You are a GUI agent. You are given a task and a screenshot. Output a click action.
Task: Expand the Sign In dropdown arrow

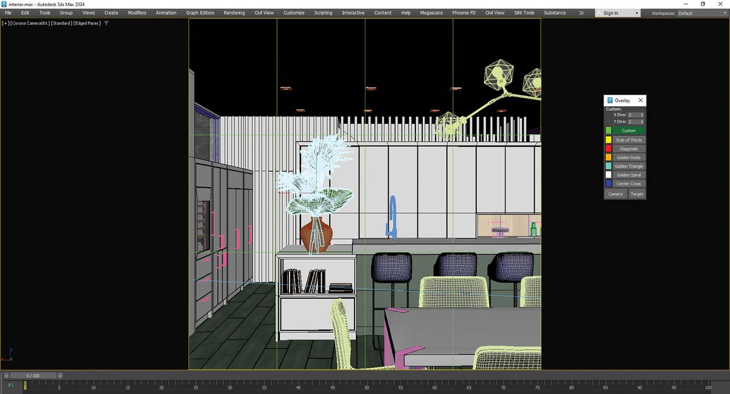pyautogui.click(x=637, y=13)
